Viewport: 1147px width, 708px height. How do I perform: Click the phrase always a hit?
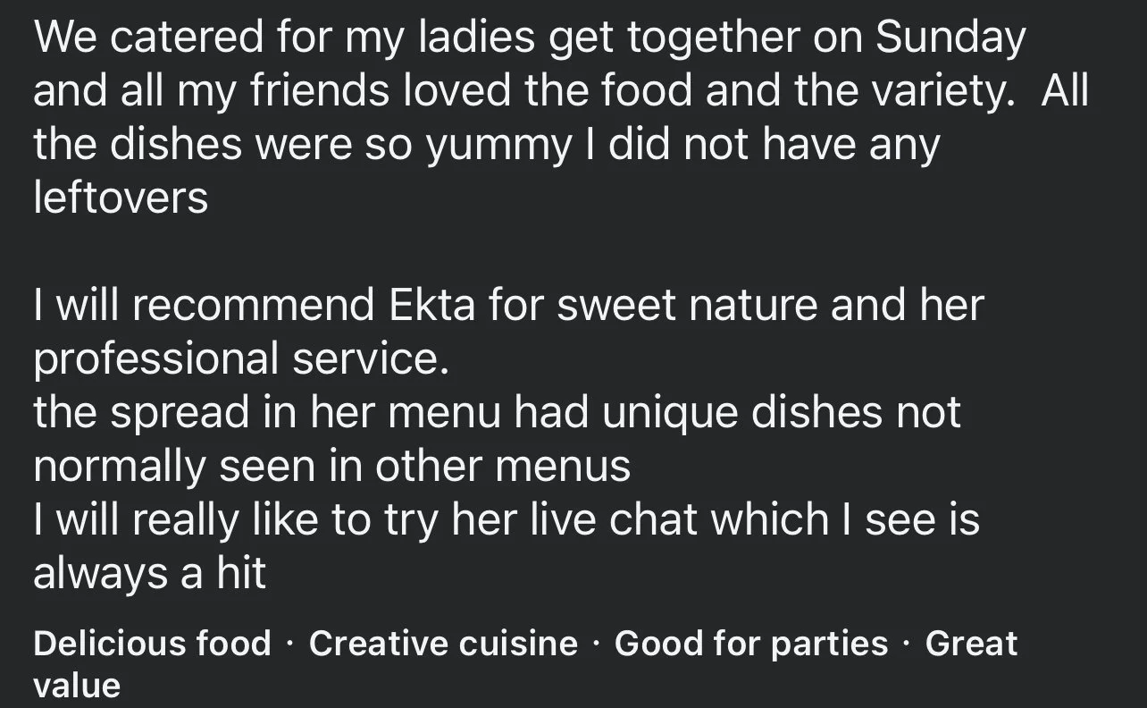click(x=149, y=573)
